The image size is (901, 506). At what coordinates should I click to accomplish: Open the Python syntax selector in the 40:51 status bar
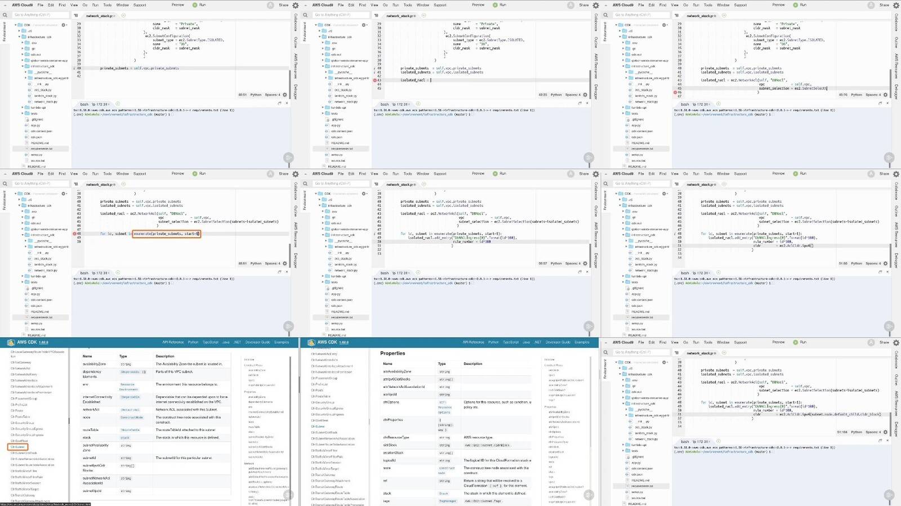256,95
